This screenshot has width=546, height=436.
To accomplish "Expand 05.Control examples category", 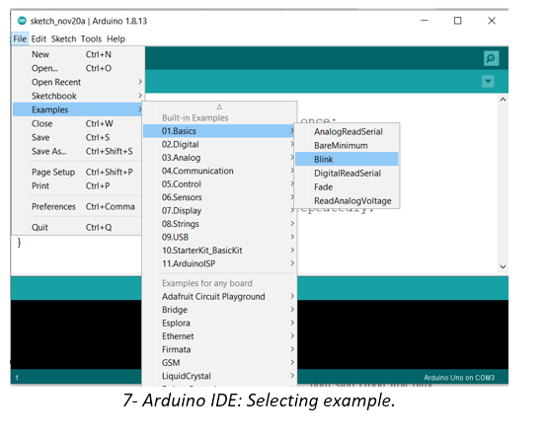I will coord(219,184).
